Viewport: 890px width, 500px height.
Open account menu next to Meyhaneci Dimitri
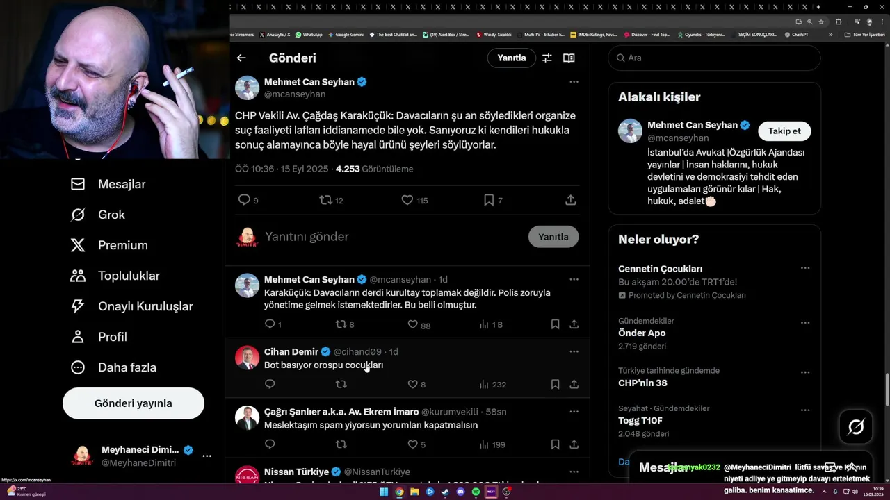click(x=207, y=456)
